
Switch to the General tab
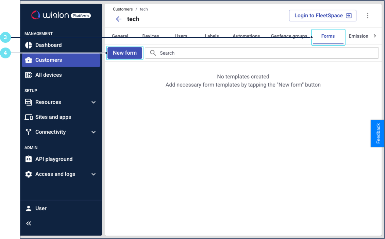point(120,36)
